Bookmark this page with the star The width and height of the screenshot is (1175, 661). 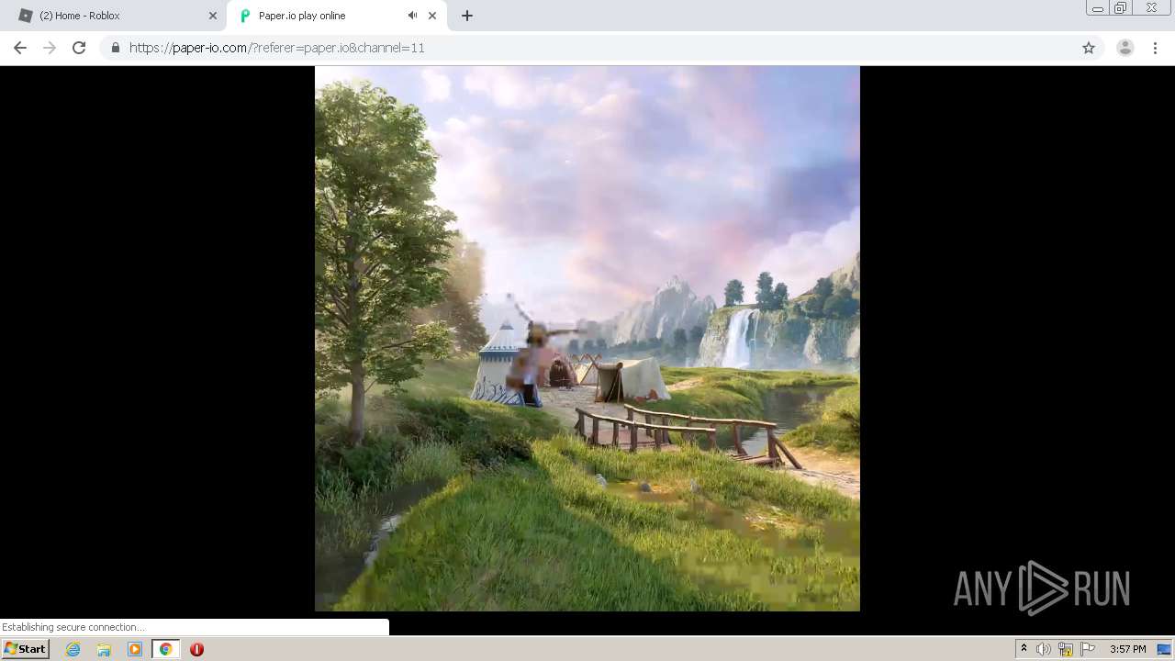tap(1089, 48)
